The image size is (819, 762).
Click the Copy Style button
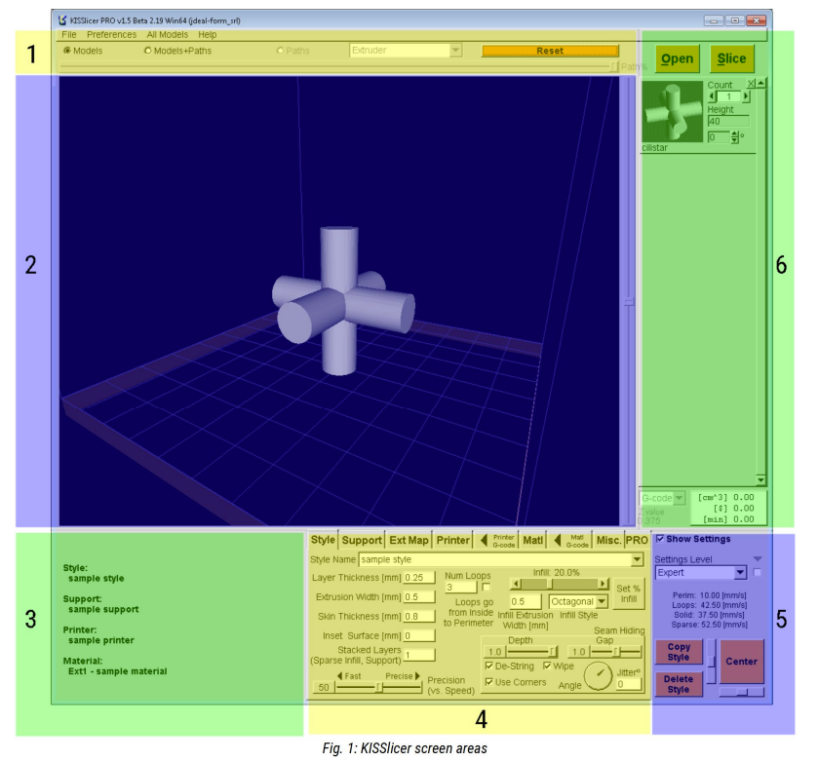pyautogui.click(x=679, y=652)
